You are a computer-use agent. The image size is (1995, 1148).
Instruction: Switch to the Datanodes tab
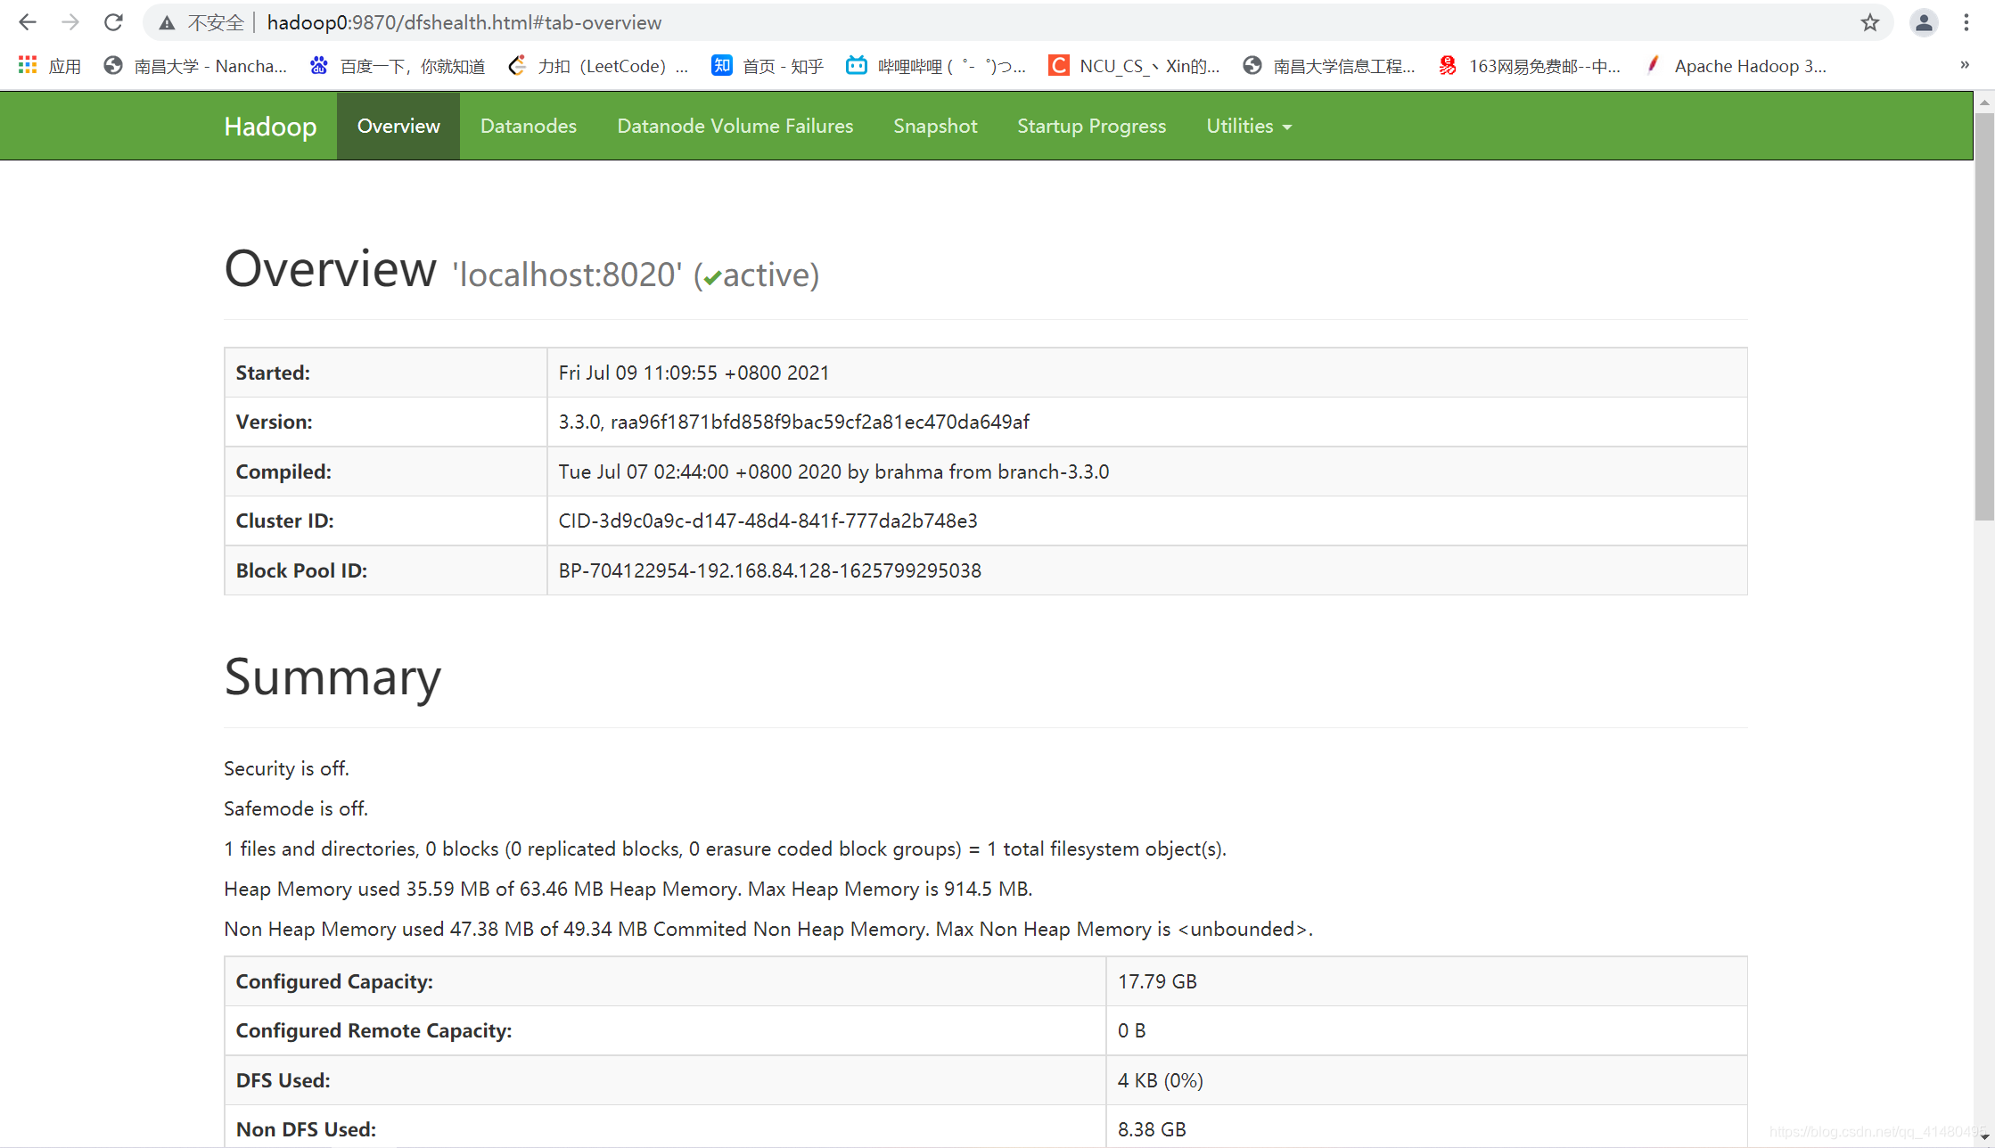coord(528,126)
